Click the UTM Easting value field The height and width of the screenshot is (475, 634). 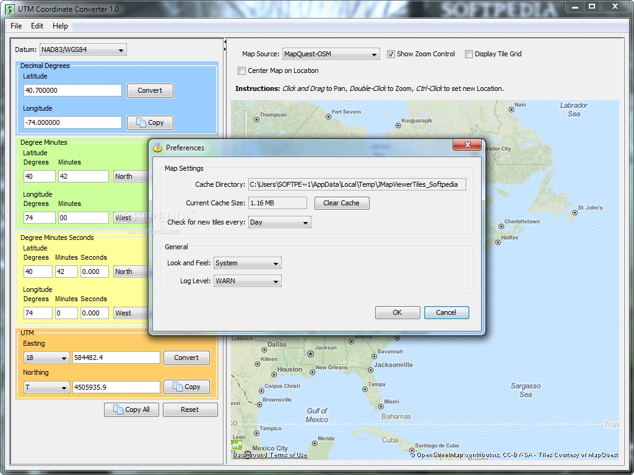click(116, 357)
